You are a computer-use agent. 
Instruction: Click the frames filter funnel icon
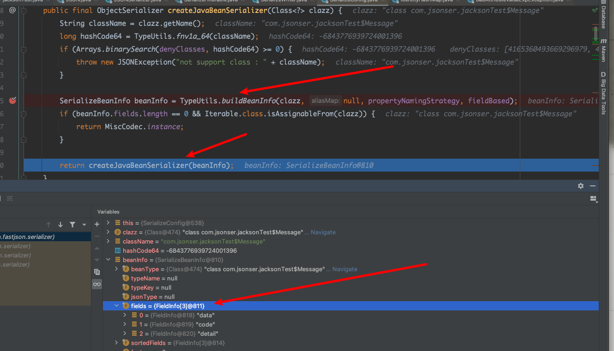72,225
